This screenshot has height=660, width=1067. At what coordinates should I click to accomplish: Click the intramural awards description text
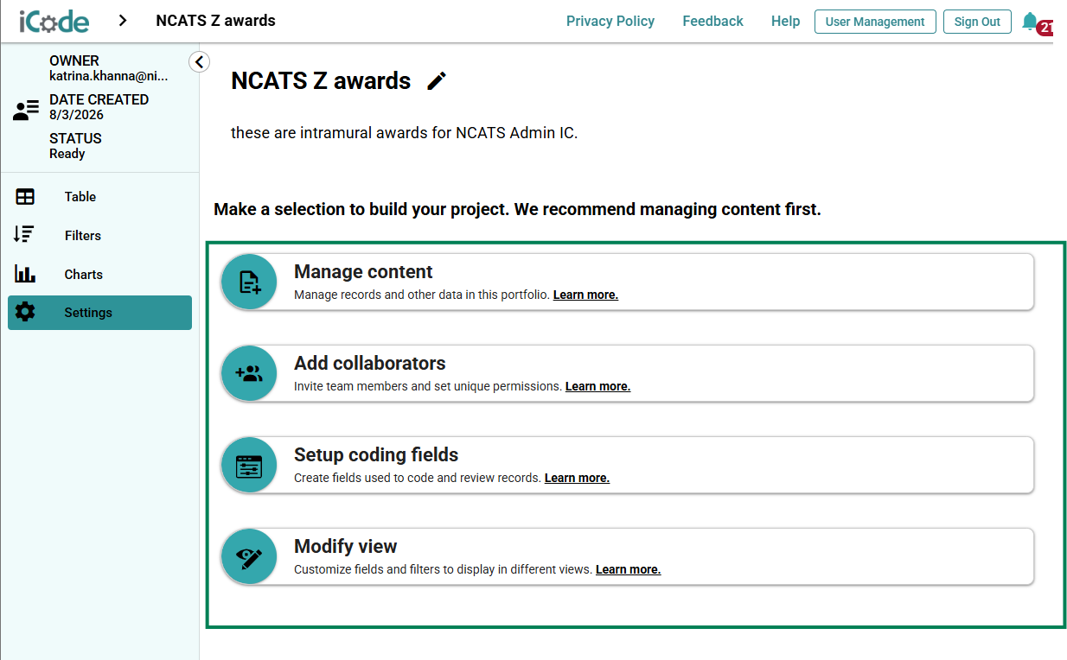click(x=404, y=133)
